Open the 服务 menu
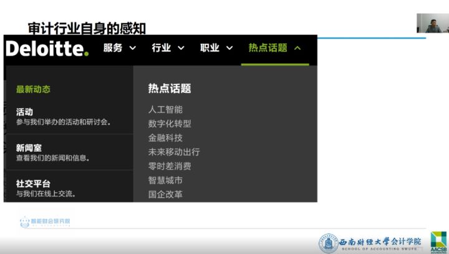 (113, 47)
